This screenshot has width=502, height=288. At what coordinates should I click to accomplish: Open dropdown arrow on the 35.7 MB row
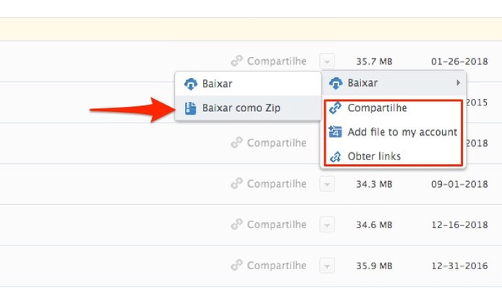click(327, 61)
